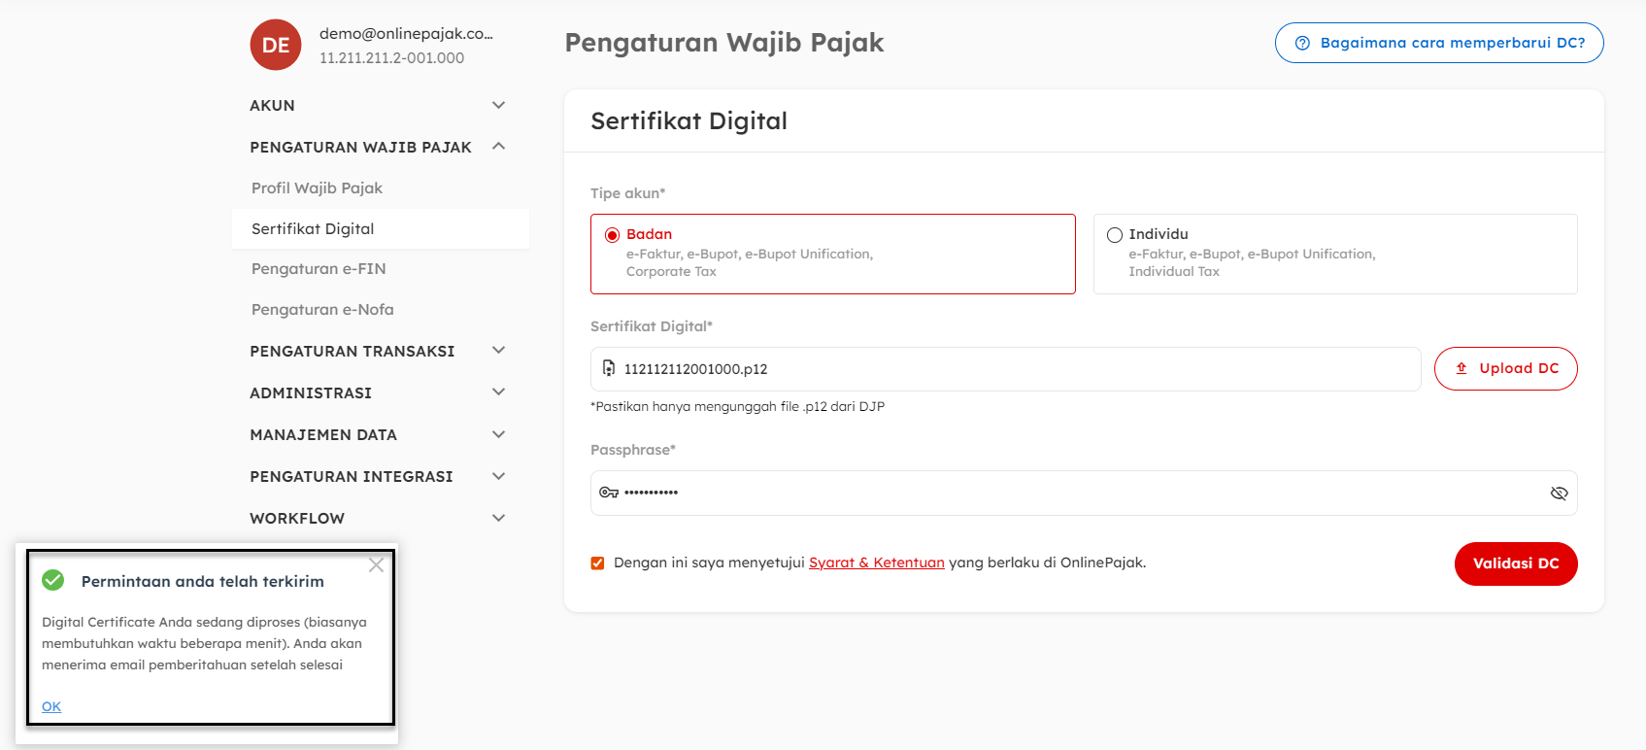Click the DE account avatar icon
Screen dimensions: 1646x750
pyautogui.click(x=276, y=45)
